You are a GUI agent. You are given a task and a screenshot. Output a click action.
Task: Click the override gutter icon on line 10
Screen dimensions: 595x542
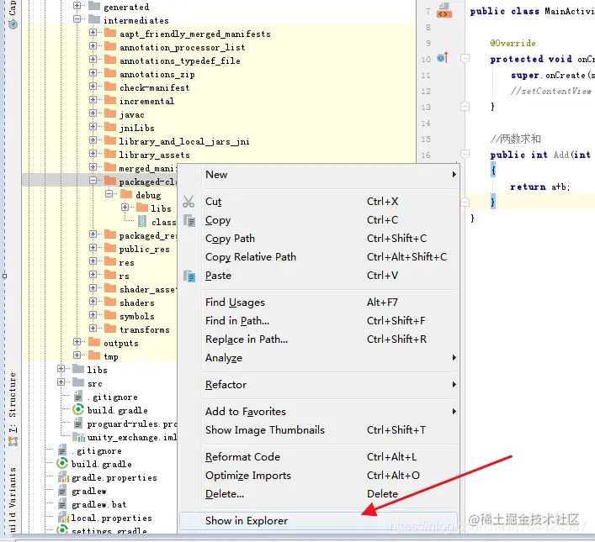click(x=443, y=58)
